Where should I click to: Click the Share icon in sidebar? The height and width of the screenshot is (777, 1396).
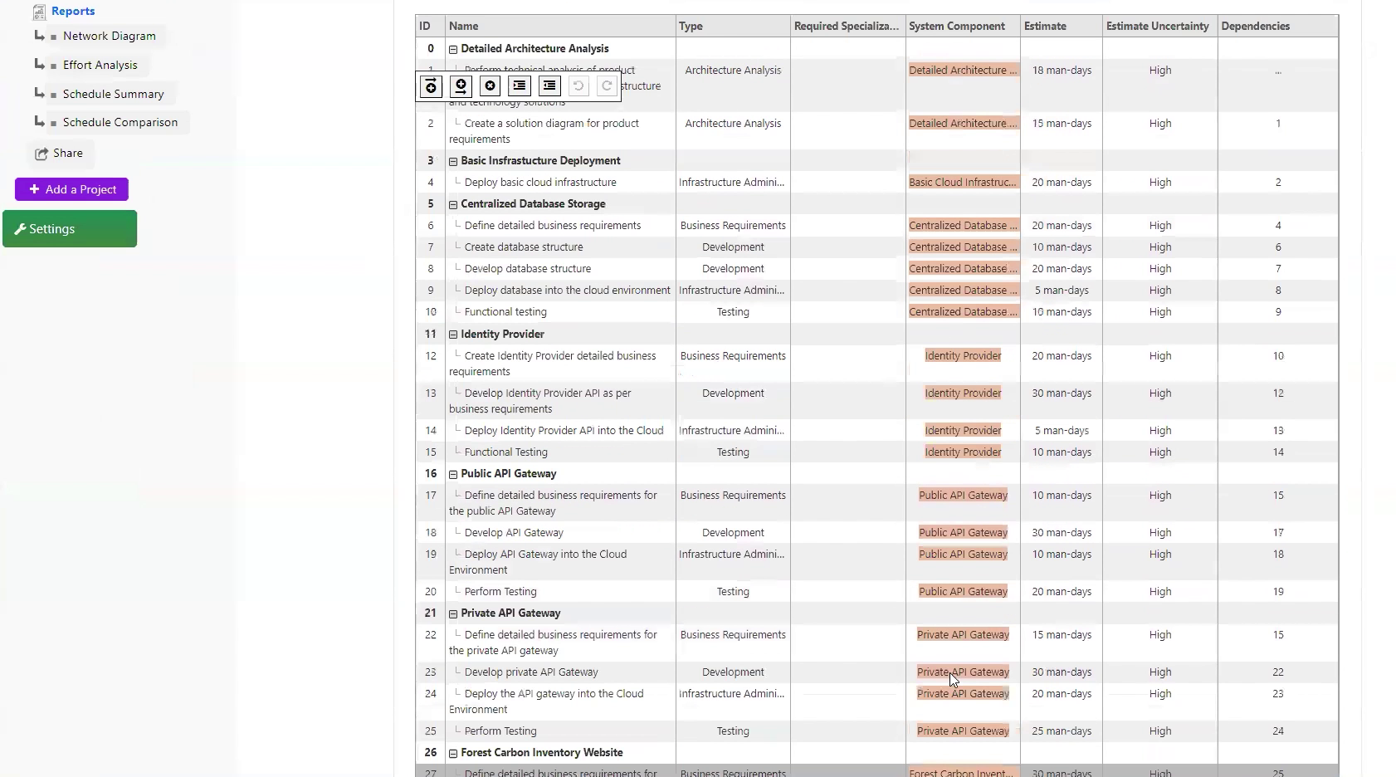coord(41,154)
